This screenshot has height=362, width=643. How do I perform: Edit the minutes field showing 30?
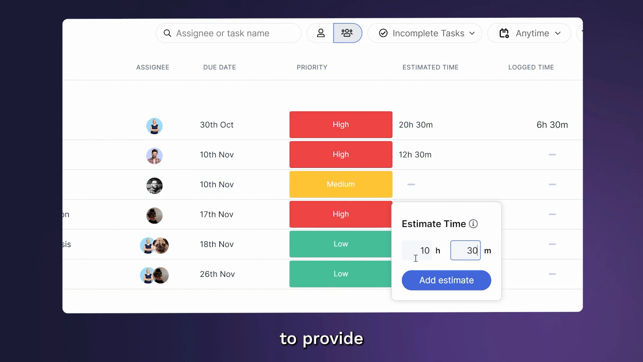tap(465, 250)
